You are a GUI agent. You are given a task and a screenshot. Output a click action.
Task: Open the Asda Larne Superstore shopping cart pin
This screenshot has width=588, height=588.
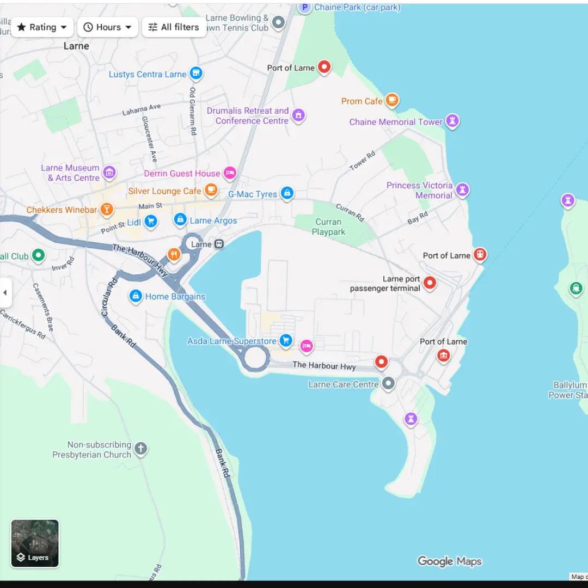click(285, 341)
